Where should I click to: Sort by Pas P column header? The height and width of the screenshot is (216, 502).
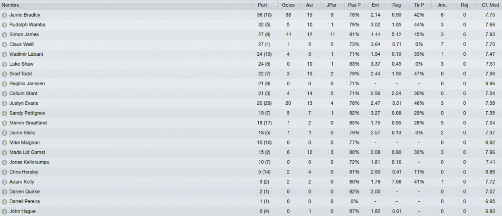pos(354,5)
